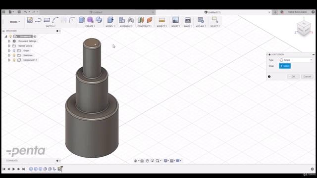The width and height of the screenshot is (317, 178).
Task: Expand Origin folder node
Action: click(9, 50)
